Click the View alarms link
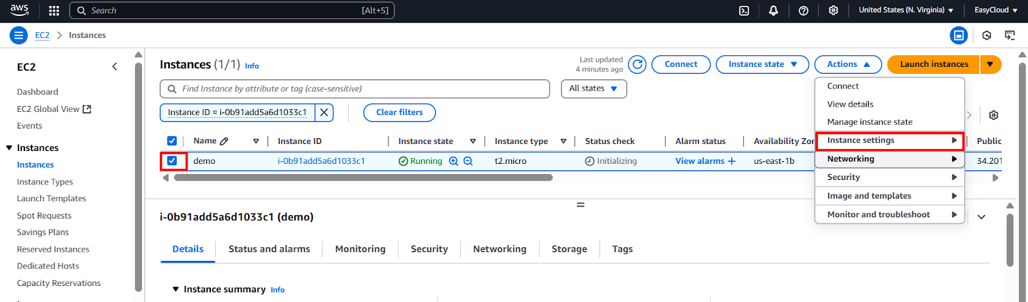The width and height of the screenshot is (1028, 302). 700,161
